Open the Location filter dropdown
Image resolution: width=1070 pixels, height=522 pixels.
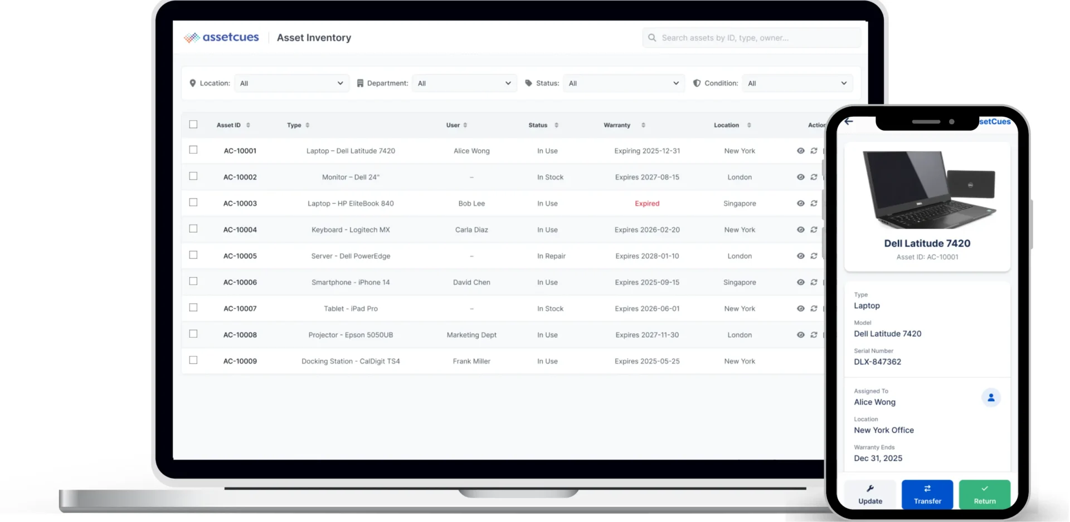tap(291, 83)
